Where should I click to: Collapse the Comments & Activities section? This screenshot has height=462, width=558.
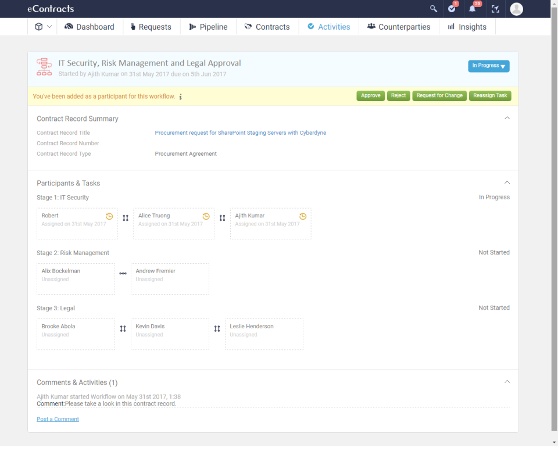point(507,381)
